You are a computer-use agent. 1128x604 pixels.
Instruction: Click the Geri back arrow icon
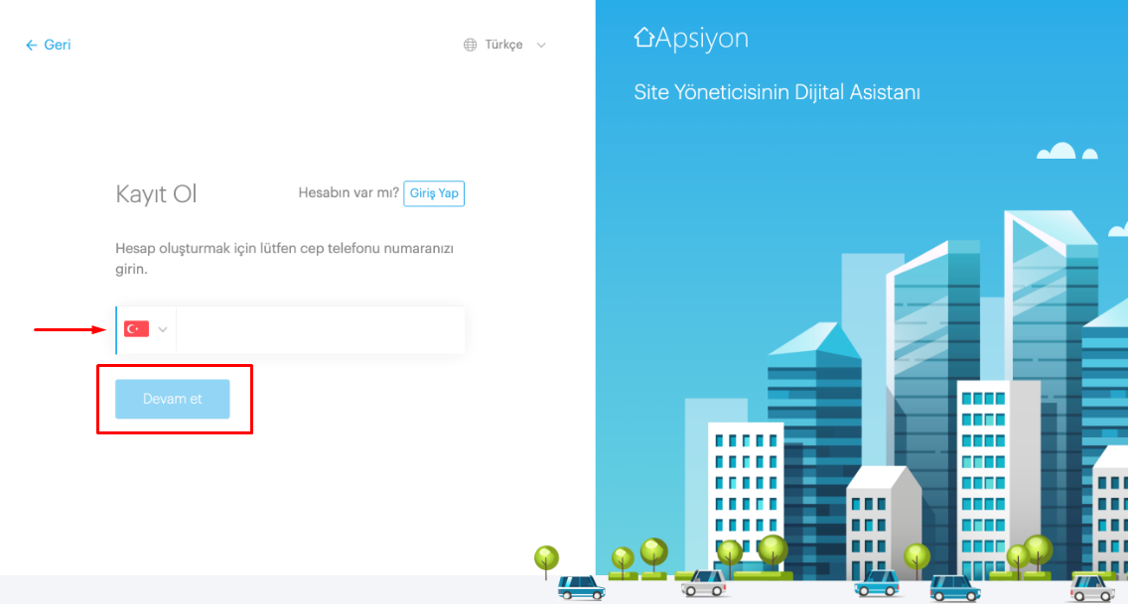coord(31,46)
